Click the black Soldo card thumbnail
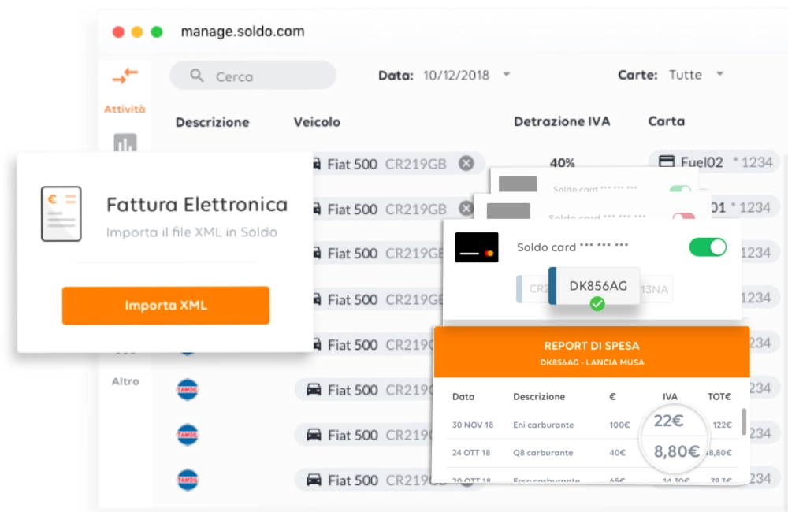788x512 pixels. (477, 247)
